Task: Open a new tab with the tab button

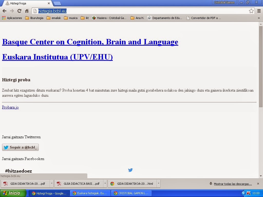Action: point(57,3)
